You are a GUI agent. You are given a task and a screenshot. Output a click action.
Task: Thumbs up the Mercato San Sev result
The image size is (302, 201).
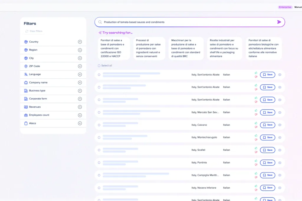point(256,110)
